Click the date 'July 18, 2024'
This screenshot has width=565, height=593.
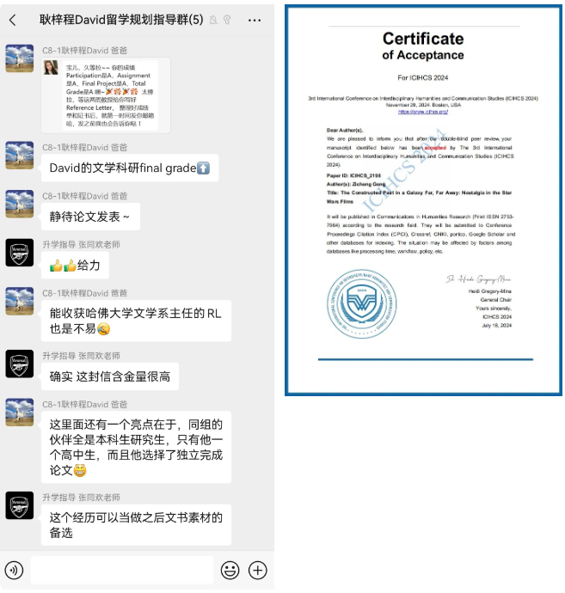496,326
